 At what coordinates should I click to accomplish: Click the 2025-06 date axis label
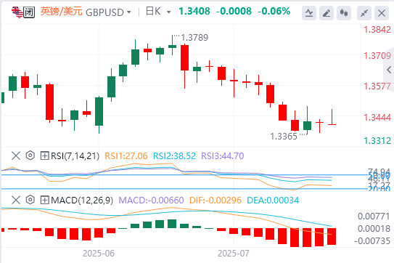(99, 253)
